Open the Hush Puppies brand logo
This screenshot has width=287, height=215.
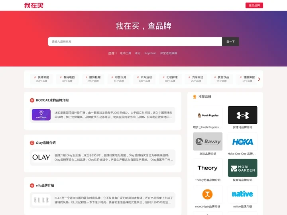(208, 115)
